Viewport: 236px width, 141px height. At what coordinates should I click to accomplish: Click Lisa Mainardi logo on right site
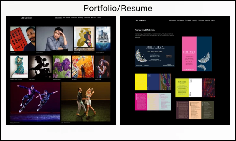tap(140, 20)
